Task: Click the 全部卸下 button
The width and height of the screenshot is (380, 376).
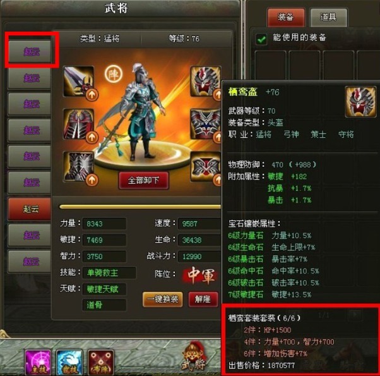Action: coord(143,180)
